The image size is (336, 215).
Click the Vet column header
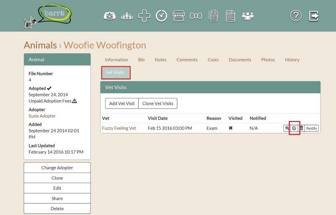coord(106,118)
